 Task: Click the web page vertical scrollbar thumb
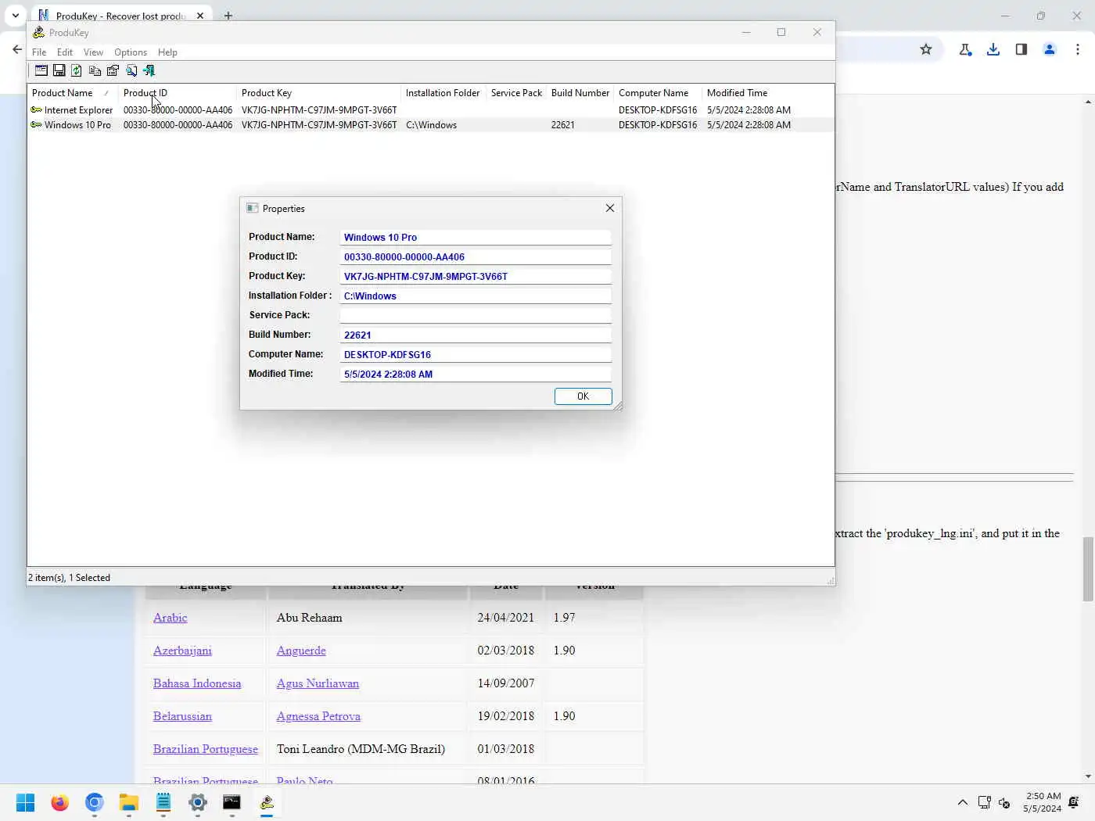(x=1088, y=569)
